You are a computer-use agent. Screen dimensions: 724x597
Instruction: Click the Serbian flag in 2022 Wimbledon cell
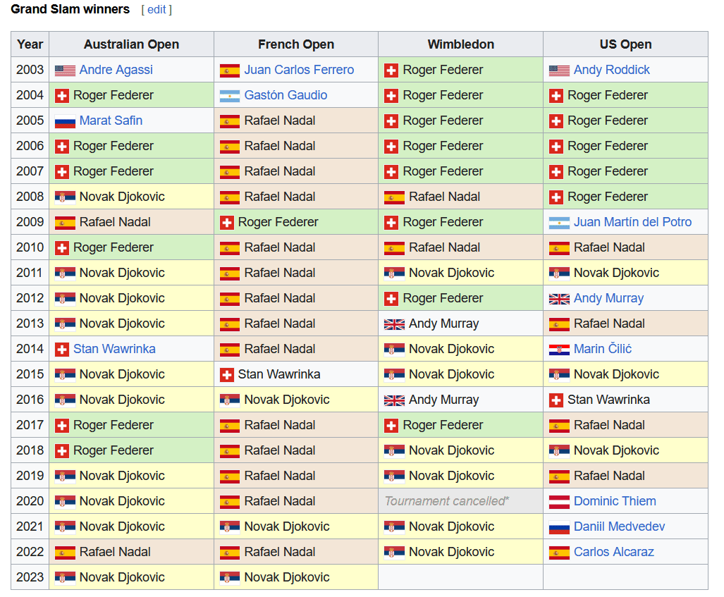394,553
